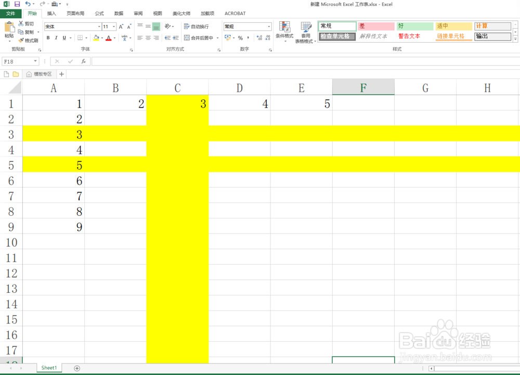This screenshot has height=375, width=520.
Task: Toggle Underline formatting
Action: [x=64, y=38]
